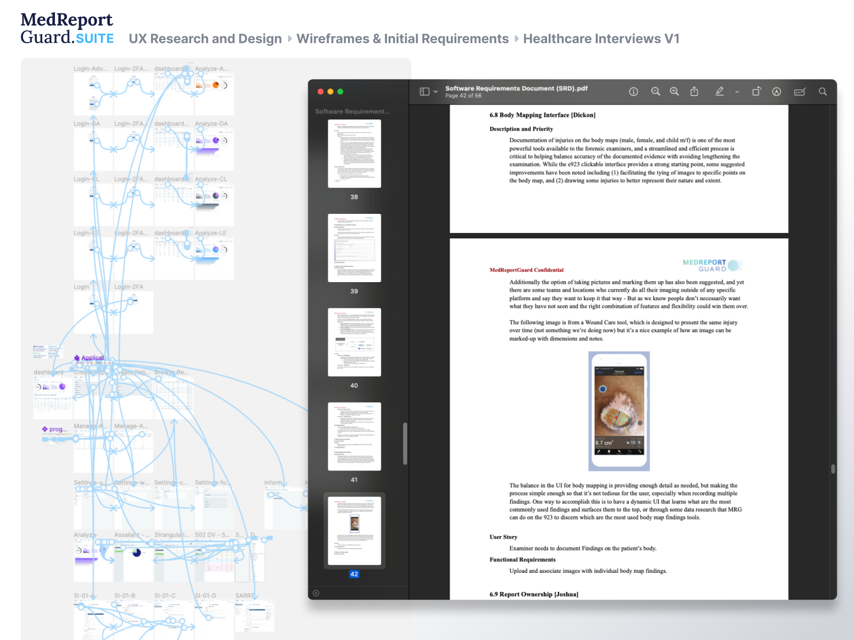Screen dimensions: 854x640
Task: Click the document pane vertical scrollbar
Action: (x=833, y=469)
